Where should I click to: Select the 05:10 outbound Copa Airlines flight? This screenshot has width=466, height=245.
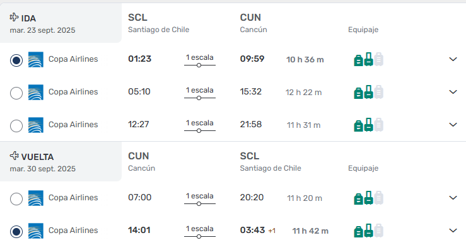point(16,93)
